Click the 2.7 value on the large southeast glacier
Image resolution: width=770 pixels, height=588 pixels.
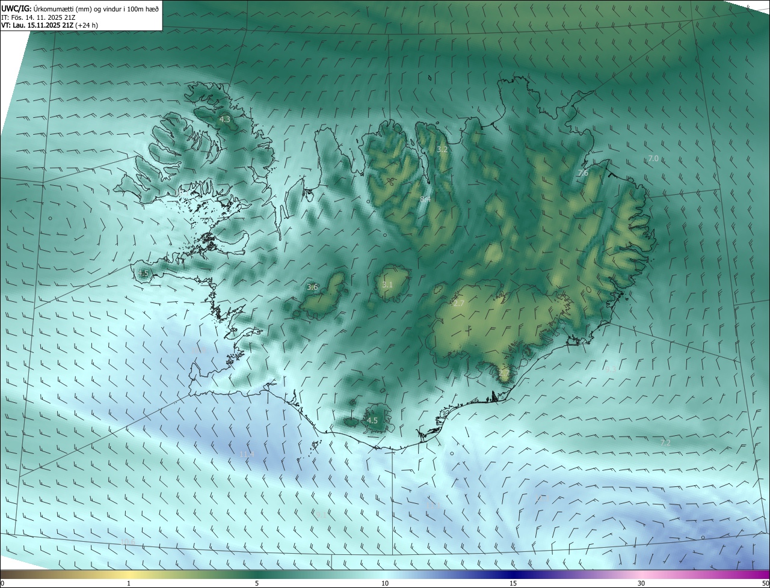459,304
